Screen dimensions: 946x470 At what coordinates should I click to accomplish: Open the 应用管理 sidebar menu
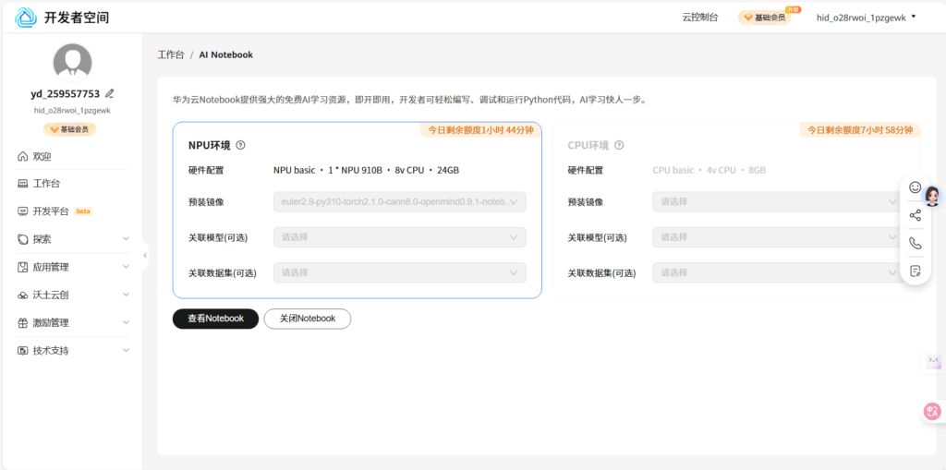pos(72,267)
